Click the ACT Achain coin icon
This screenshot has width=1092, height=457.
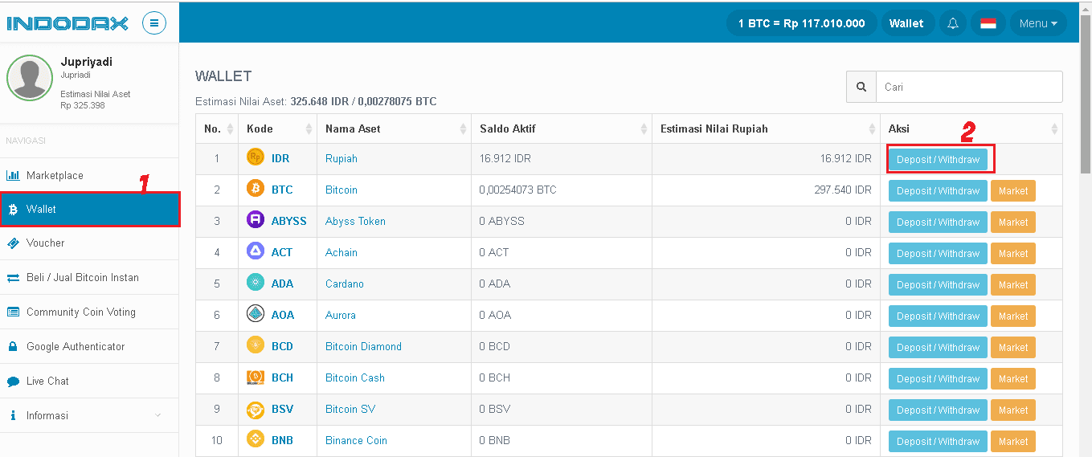coord(256,251)
